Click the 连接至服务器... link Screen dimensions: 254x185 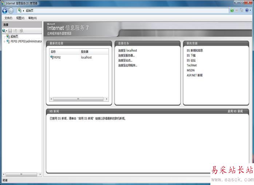[x=126, y=56]
